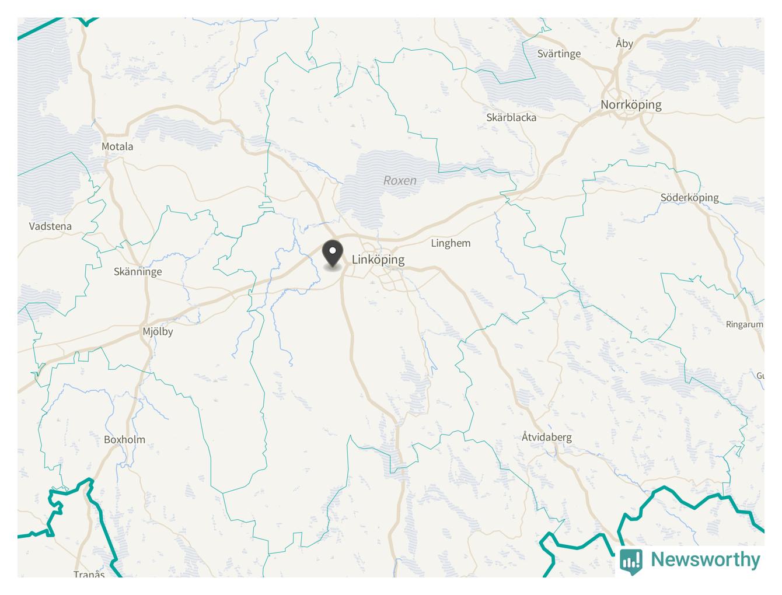782x595 pixels.
Task: Click the Åtvidaberg town label
Action: pos(546,437)
